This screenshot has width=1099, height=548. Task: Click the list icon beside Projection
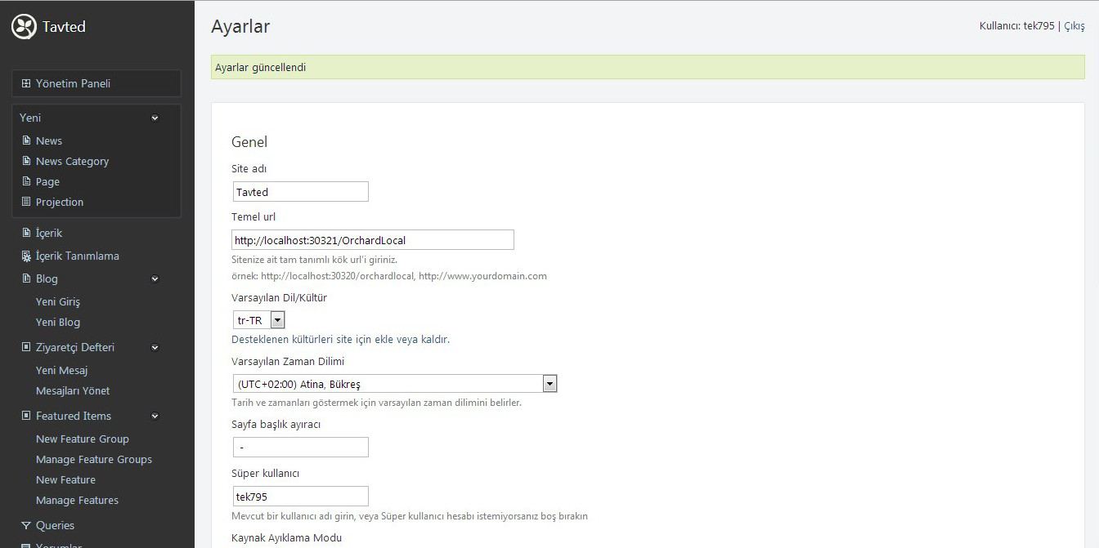point(26,202)
